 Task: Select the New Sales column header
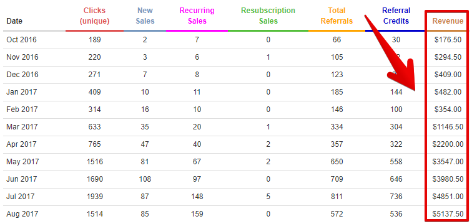pyautogui.click(x=145, y=16)
